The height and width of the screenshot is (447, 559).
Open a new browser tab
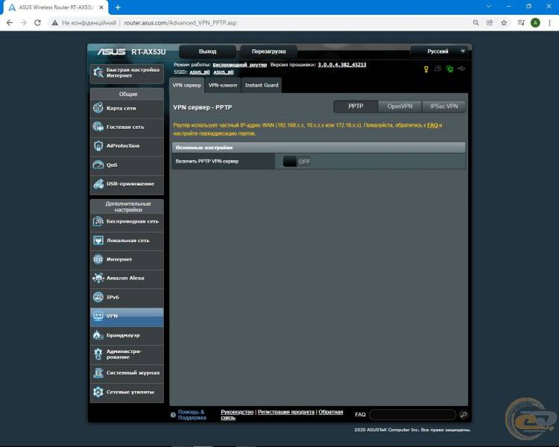118,7
